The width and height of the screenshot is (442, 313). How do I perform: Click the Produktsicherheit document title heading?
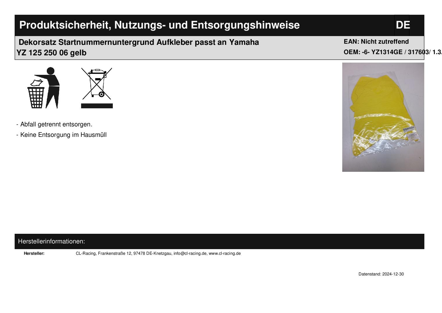click(159, 25)
